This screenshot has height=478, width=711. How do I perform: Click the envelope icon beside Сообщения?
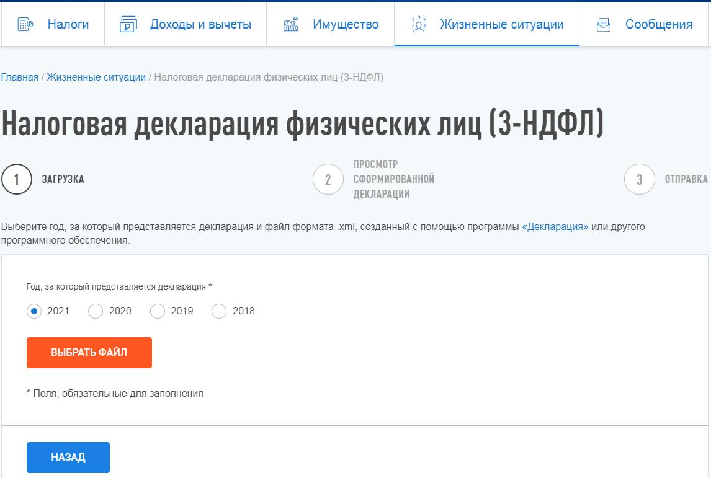[x=603, y=25]
